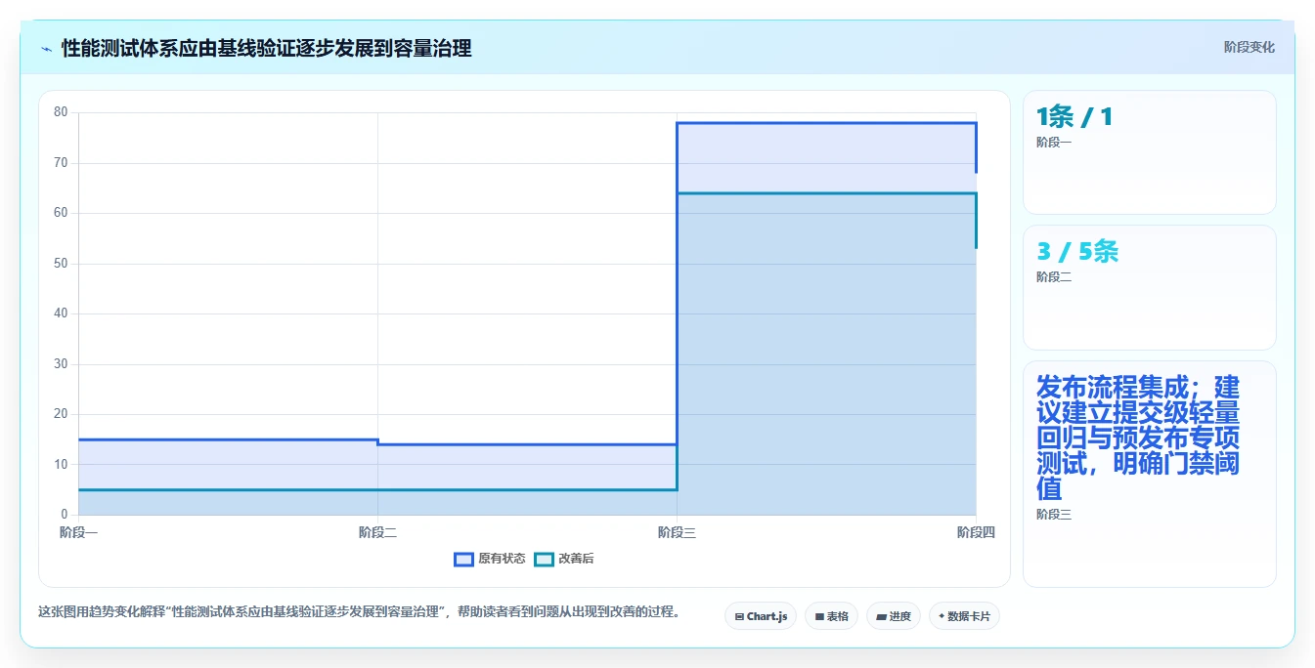Click the 表格 tag
The width and height of the screenshot is (1315, 668).
tap(831, 616)
